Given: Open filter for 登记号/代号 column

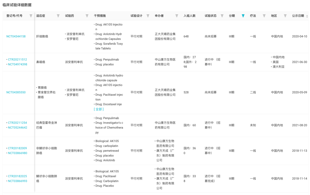Looking at the screenshot, I should click(31, 16).
